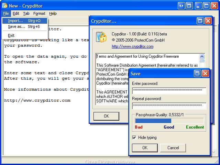Image resolution: width=220 pixels, height=165 pixels.
Task: Click the window-with-arrow button in About dialog title bar
Action: click(x=200, y=21)
